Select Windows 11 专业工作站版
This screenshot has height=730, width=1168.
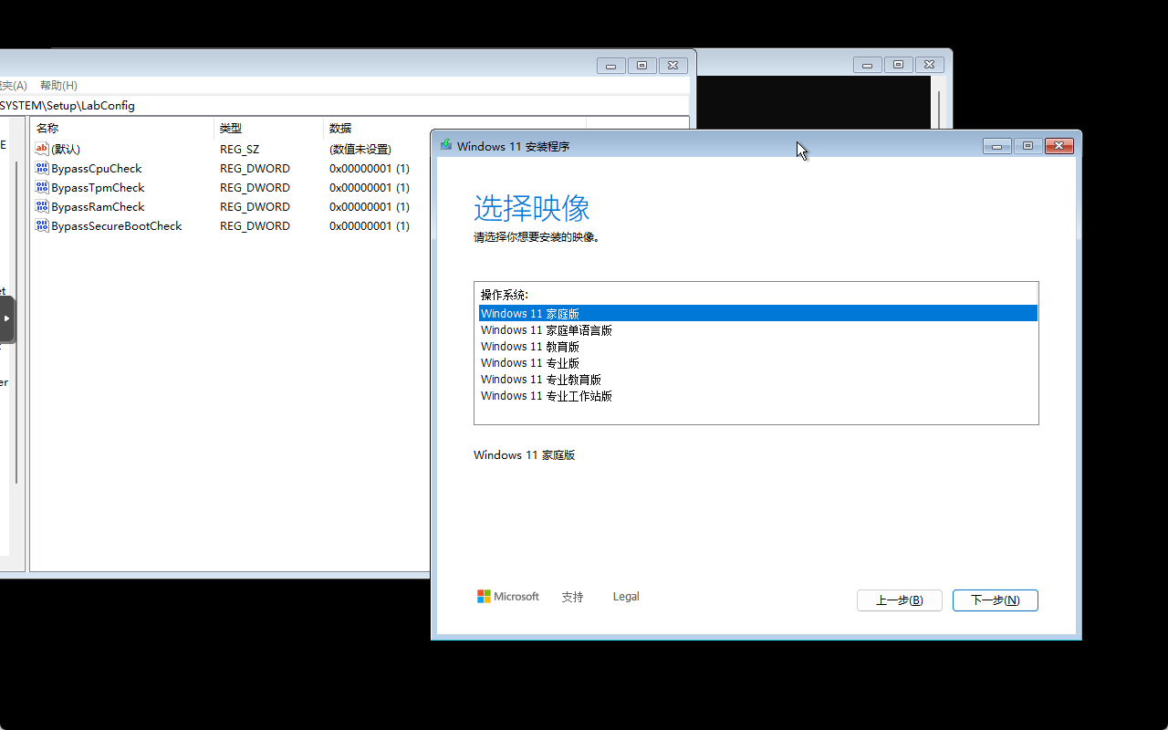click(757, 396)
